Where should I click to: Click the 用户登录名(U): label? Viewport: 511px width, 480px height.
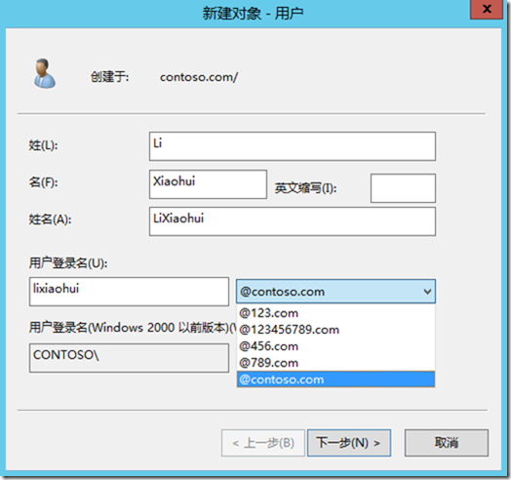(68, 262)
